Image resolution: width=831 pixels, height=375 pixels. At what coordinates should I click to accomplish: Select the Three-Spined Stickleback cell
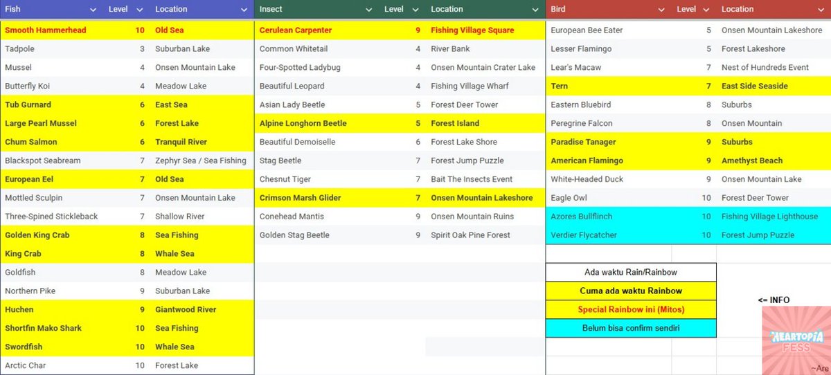(52, 217)
